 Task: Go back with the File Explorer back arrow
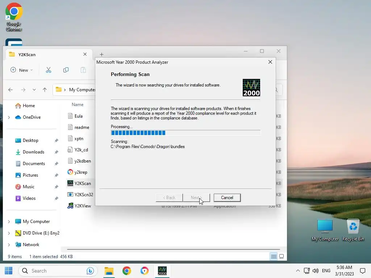pos(11,90)
